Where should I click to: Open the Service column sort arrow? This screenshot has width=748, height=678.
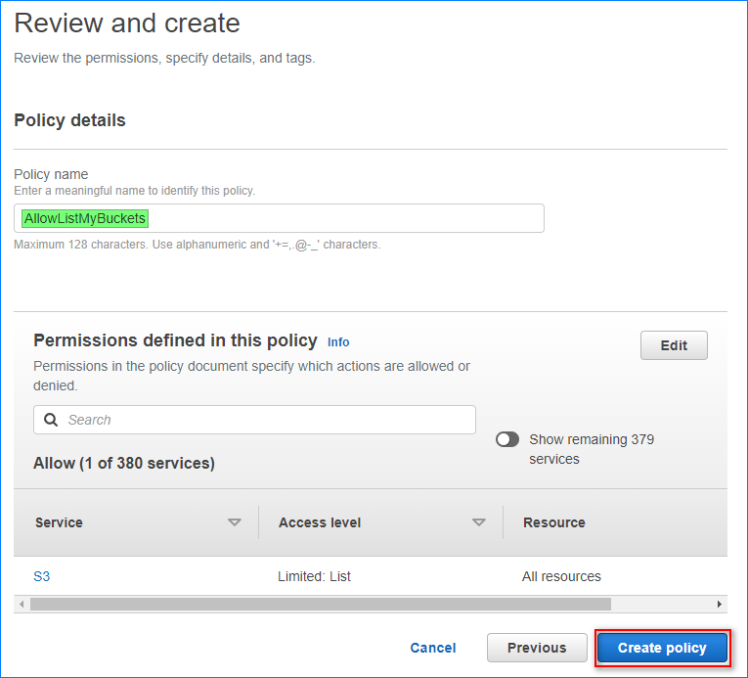pyautogui.click(x=234, y=522)
